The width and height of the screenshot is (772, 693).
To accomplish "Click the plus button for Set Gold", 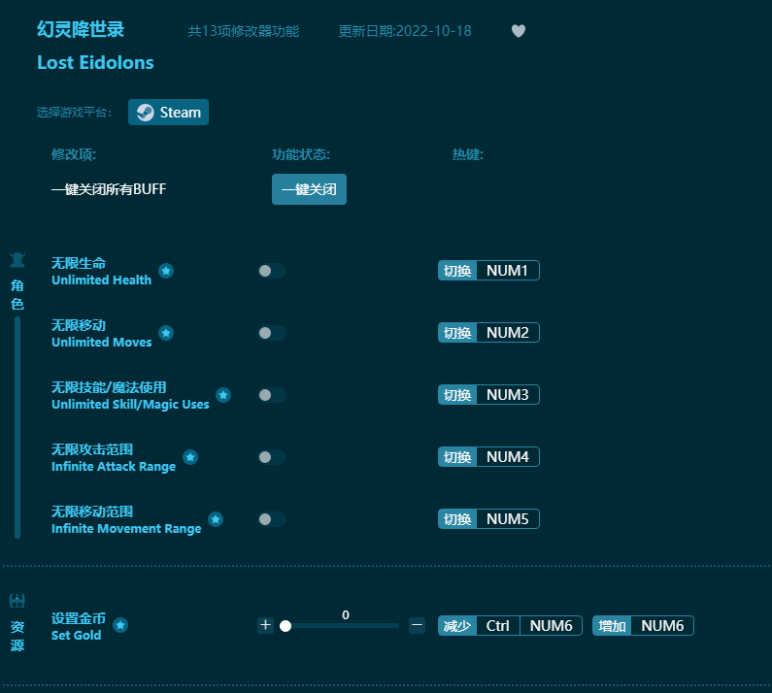I will click(x=265, y=625).
